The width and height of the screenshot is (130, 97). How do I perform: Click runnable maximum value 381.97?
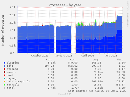click(120, 85)
